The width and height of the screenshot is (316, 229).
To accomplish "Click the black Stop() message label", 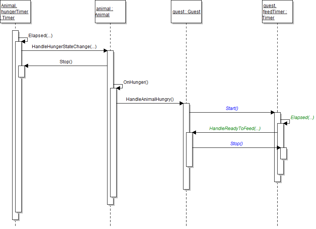I will click(66, 62).
